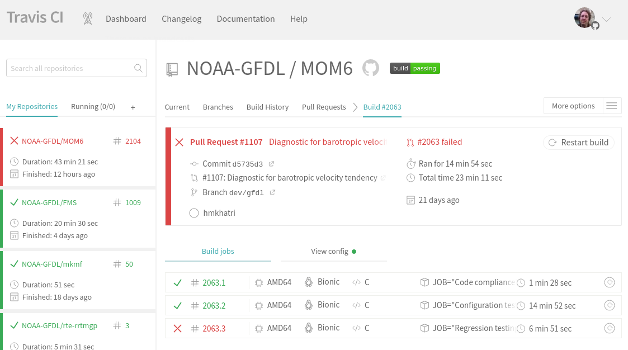
Task: Click the broadcast tower icon in header
Action: [87, 18]
